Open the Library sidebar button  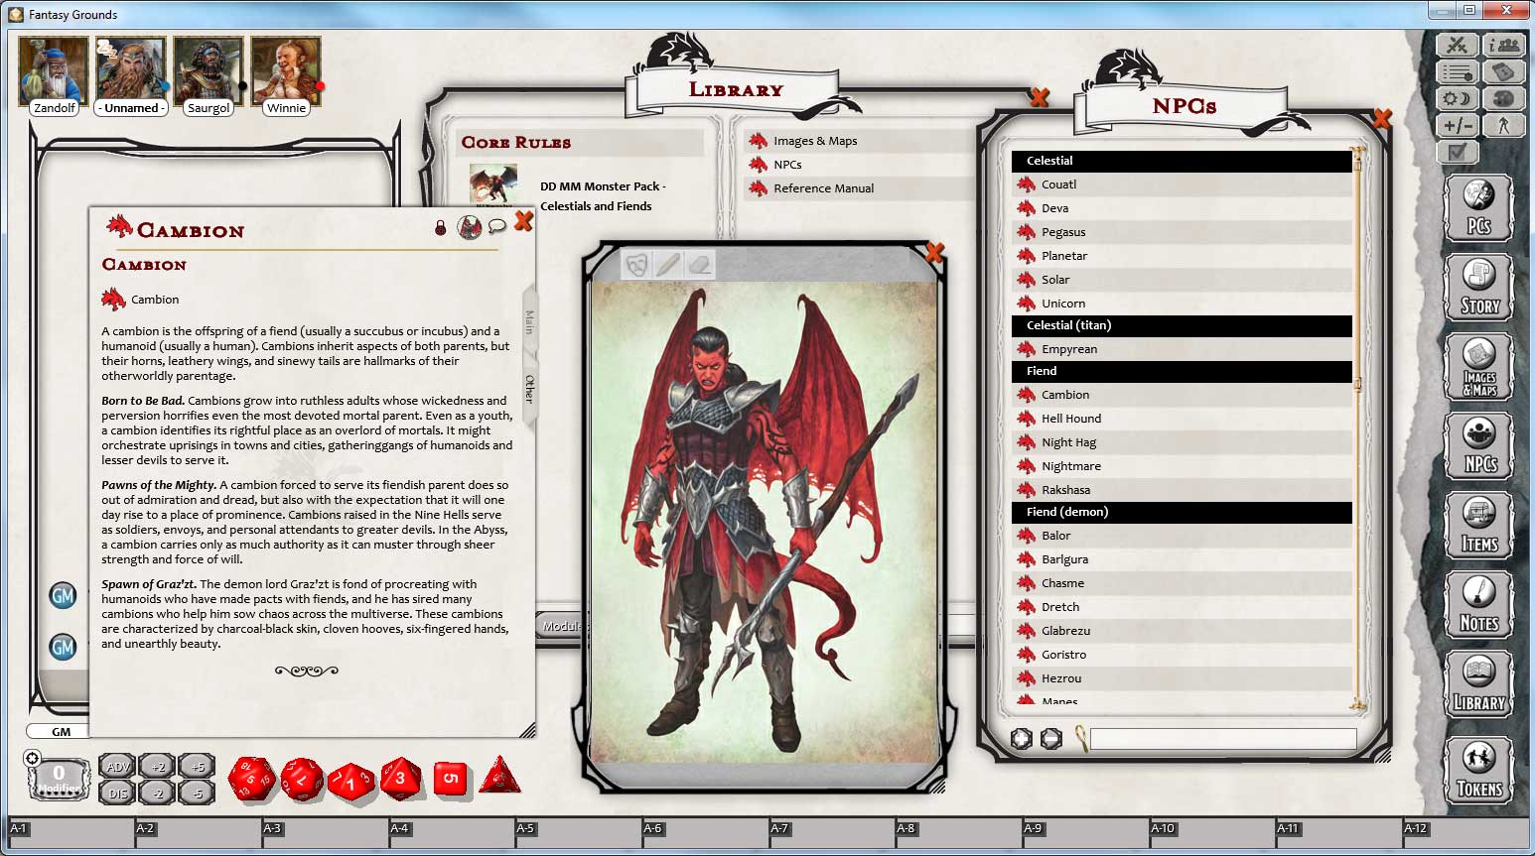tap(1479, 684)
